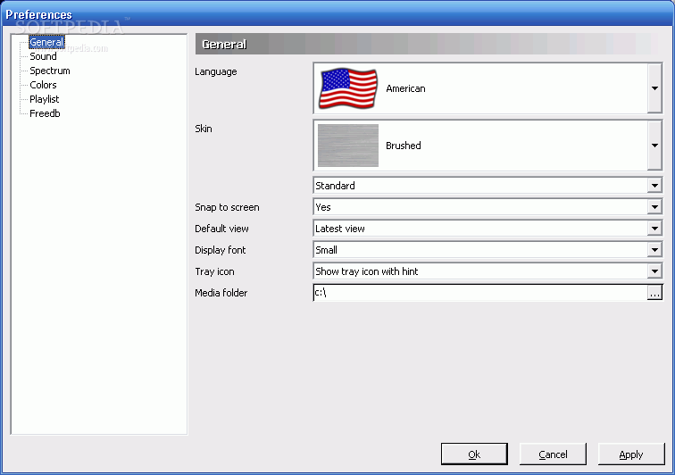Click the Brushed skin preview thumbnail

tap(348, 146)
